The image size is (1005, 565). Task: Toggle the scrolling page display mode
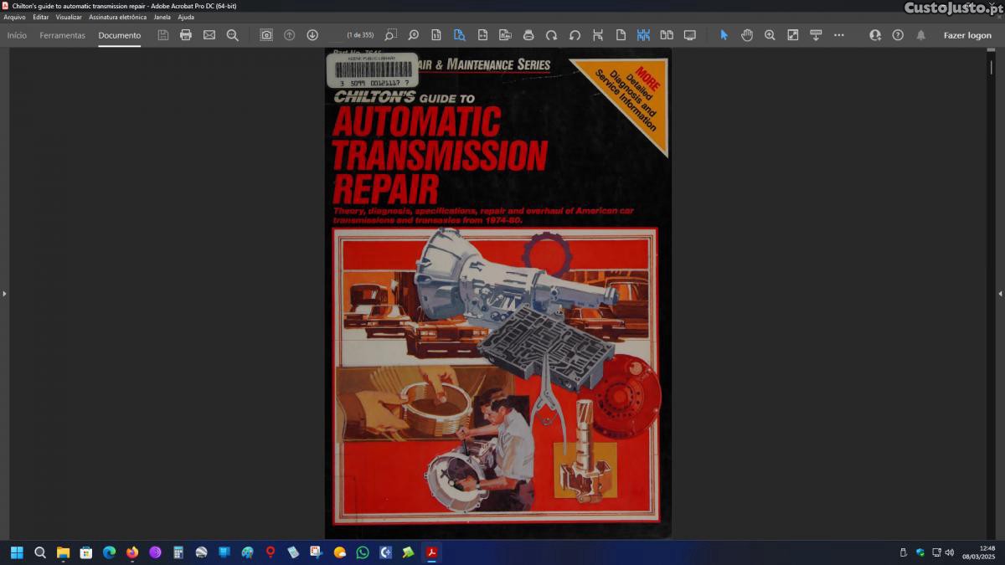coord(643,35)
